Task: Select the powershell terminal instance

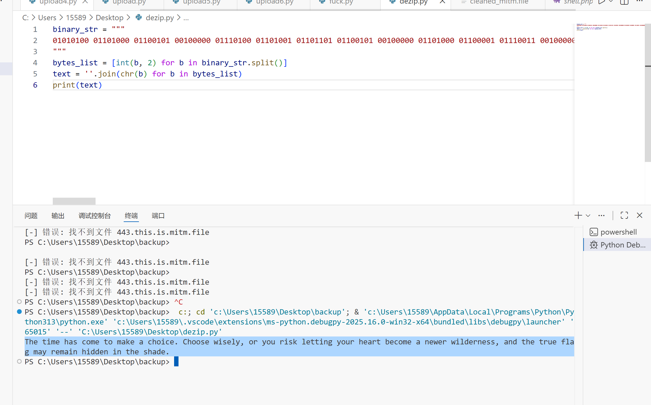Action: pyautogui.click(x=618, y=232)
